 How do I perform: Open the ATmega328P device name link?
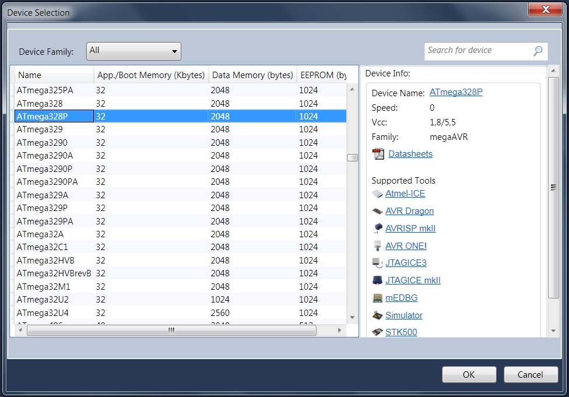coord(456,92)
